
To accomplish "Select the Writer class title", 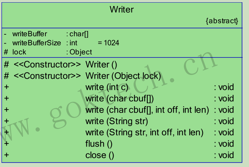I will click(122, 10).
